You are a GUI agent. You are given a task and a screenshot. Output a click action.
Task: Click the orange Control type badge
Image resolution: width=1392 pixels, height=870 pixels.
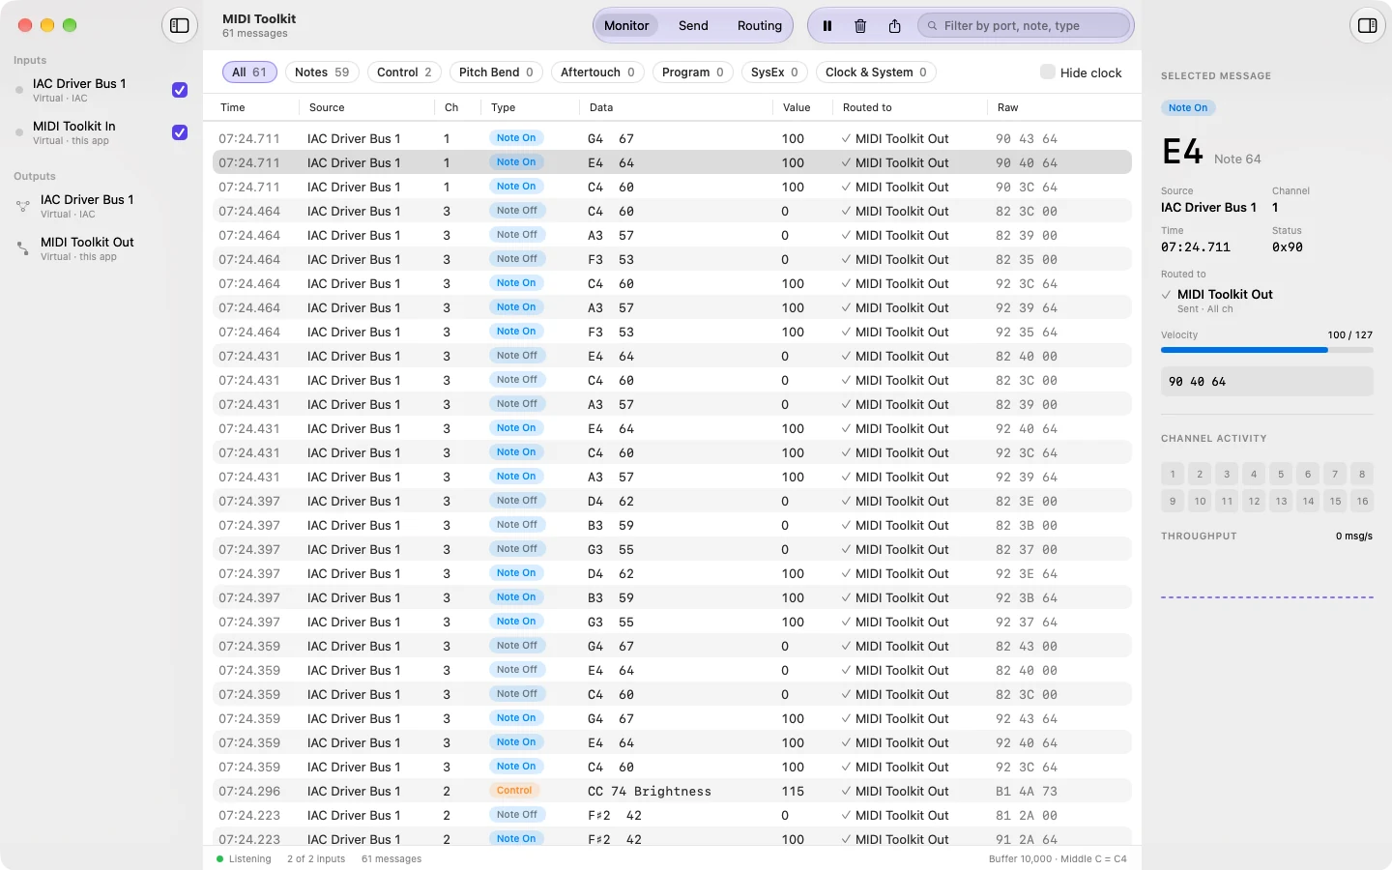(x=514, y=791)
